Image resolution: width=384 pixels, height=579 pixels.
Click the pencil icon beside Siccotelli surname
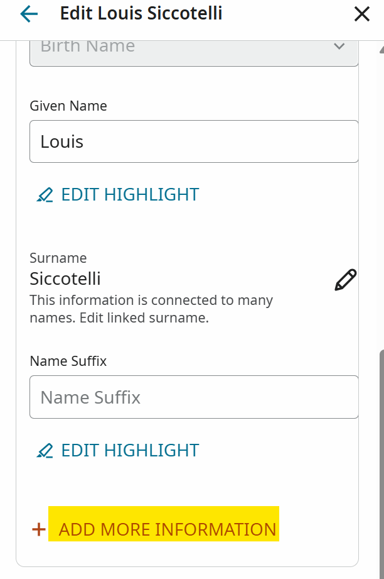tap(345, 280)
